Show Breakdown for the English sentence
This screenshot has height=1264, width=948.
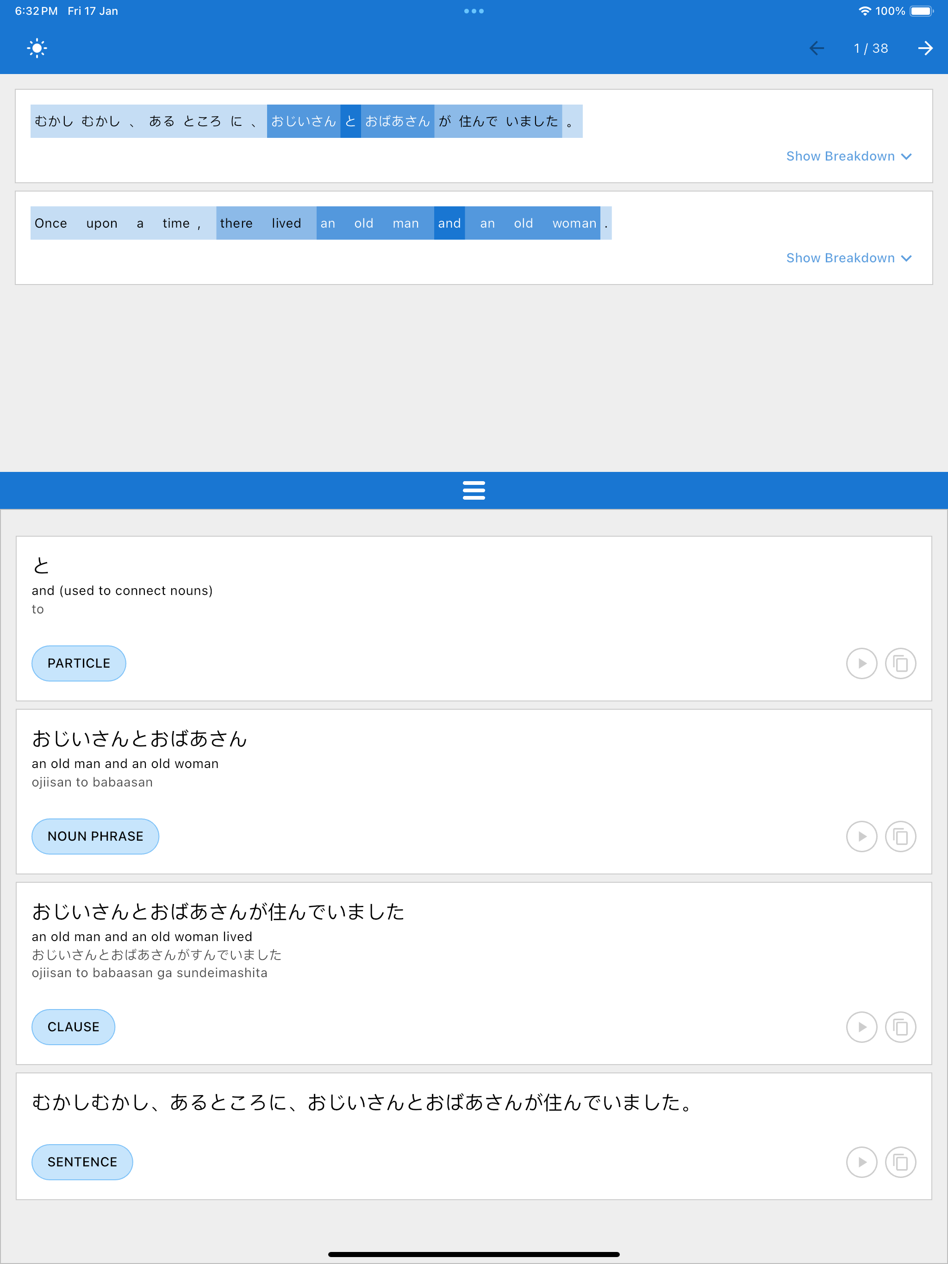point(848,258)
